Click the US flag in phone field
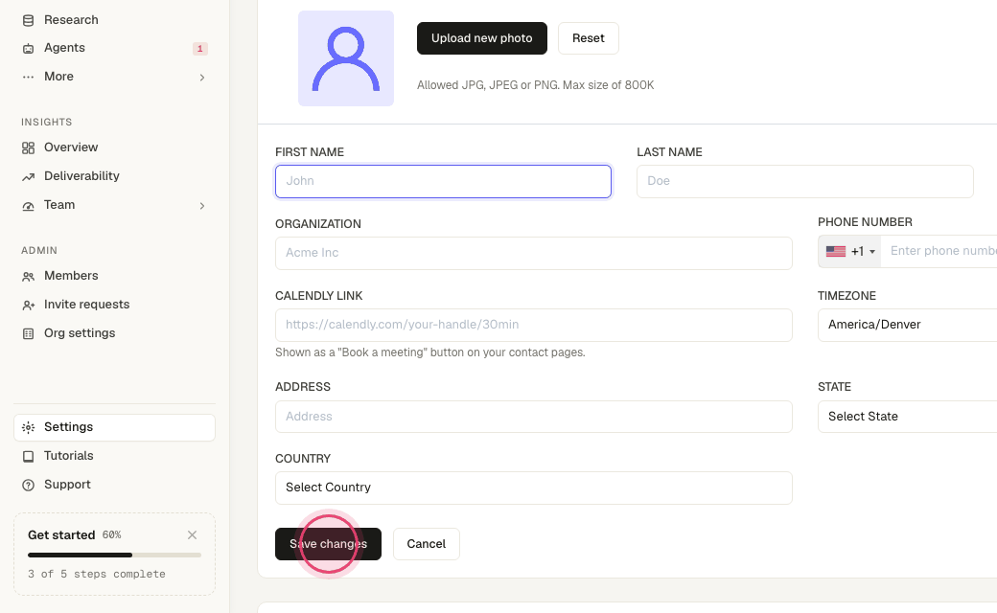The width and height of the screenshot is (997, 613). point(836,252)
